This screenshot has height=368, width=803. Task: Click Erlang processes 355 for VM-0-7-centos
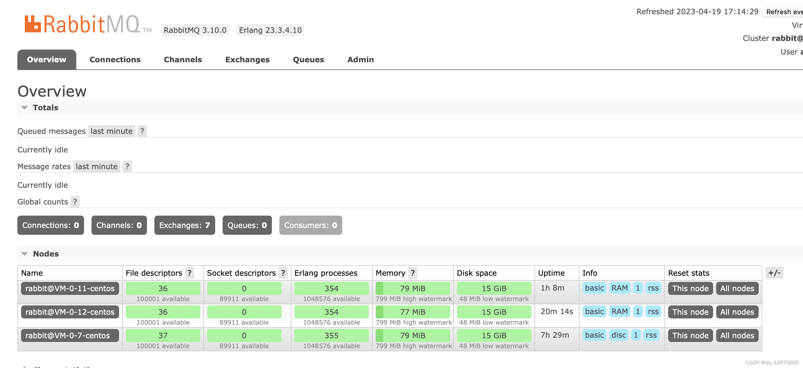(x=331, y=335)
